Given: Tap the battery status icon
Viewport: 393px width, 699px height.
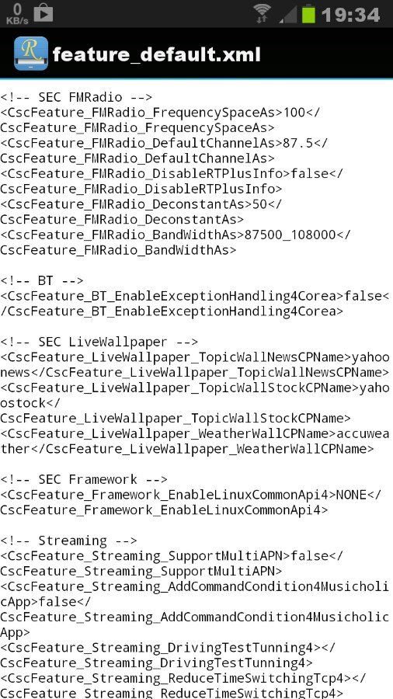Looking at the screenshot, I should click(309, 13).
